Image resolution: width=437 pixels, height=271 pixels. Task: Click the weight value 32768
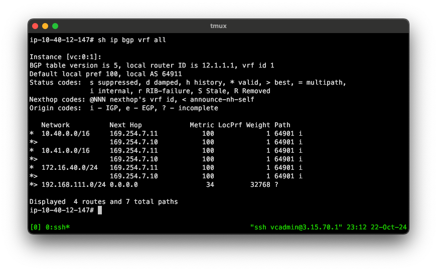260,184
